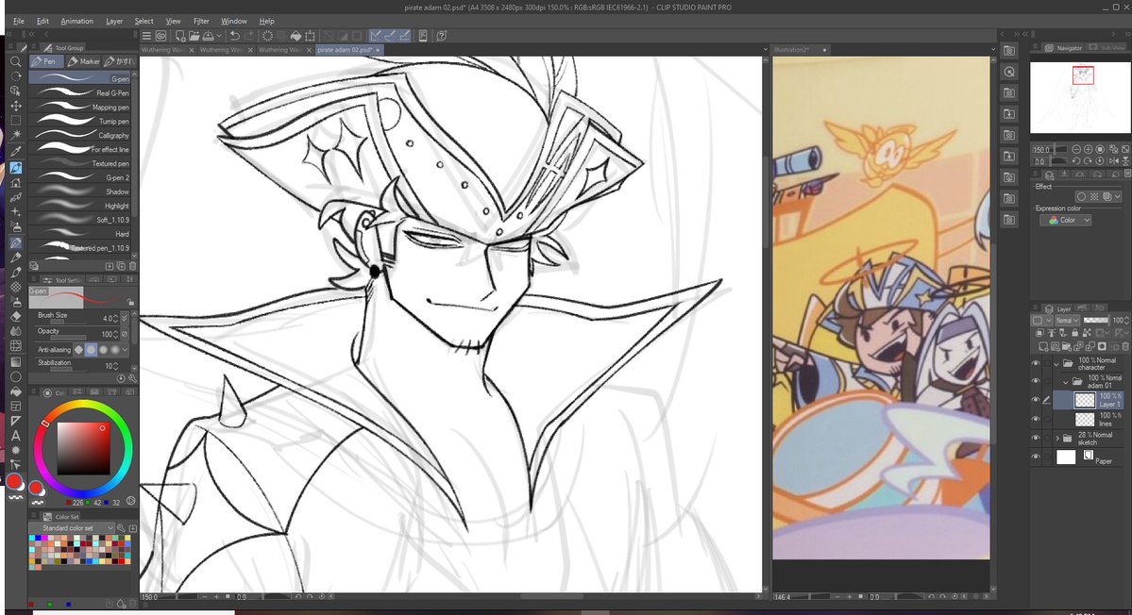Switch to pirate adam 02.psd tab
Viewport: 1132px width, 615px height.
coord(346,50)
